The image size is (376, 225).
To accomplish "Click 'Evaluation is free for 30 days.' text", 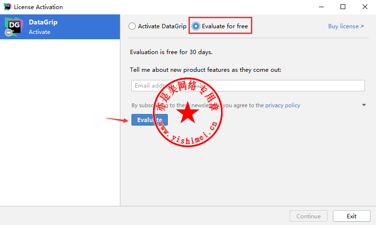I will tap(171, 52).
